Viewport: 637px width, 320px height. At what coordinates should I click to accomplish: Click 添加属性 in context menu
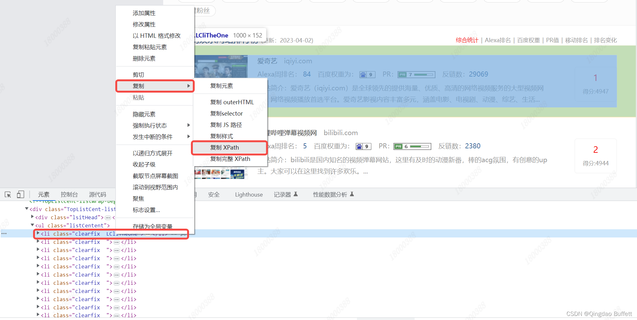pyautogui.click(x=155, y=13)
